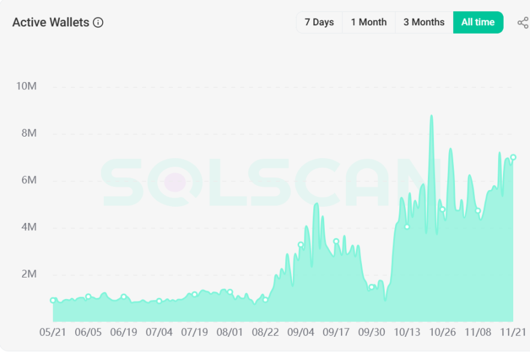Select the All time range button
The height and width of the screenshot is (353, 530).
tap(478, 22)
